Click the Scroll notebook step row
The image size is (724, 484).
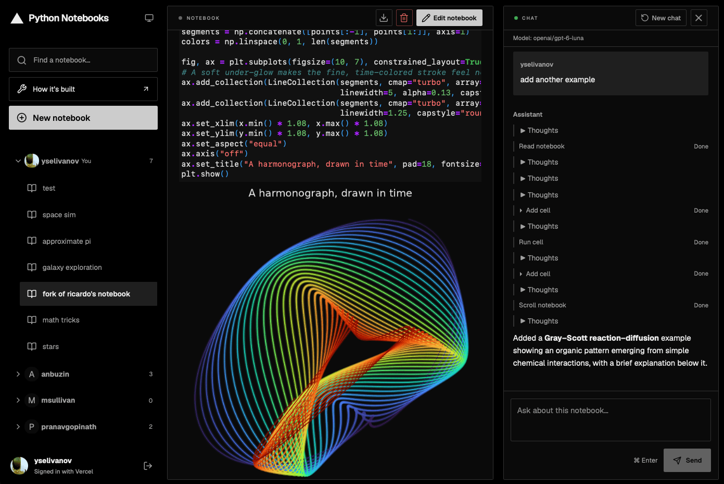point(611,305)
